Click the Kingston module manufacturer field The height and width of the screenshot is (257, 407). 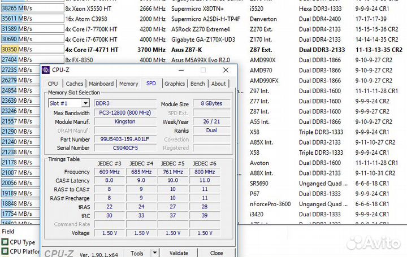[x=125, y=121]
